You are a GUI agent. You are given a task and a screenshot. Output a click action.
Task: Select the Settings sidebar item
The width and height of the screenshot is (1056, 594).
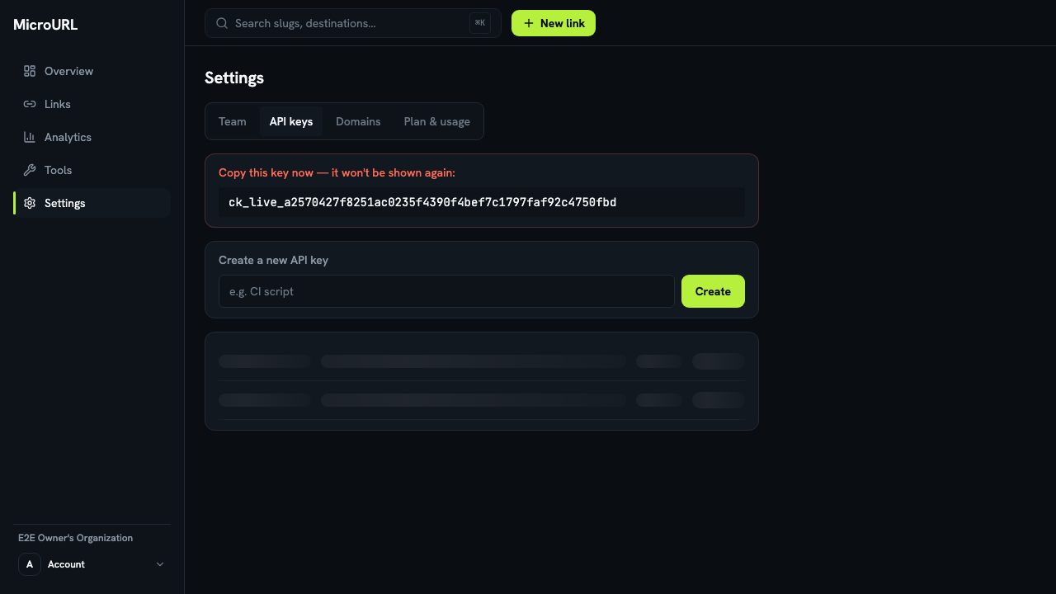(92, 203)
